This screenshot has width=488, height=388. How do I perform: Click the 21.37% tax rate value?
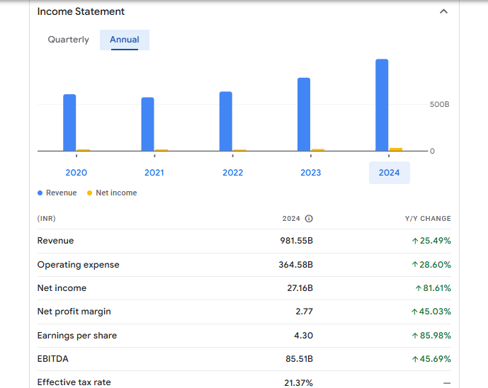(298, 383)
